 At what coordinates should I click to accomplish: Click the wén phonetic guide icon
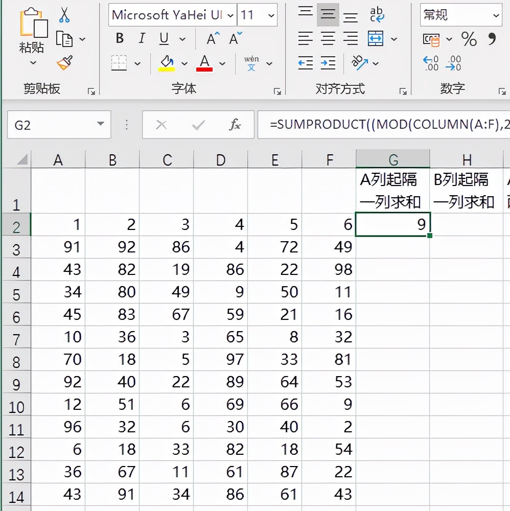tap(251, 63)
